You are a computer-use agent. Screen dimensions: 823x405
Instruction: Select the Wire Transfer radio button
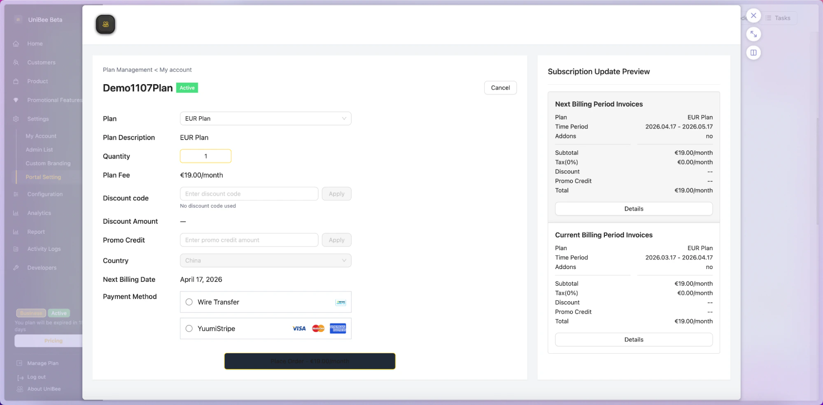click(189, 302)
